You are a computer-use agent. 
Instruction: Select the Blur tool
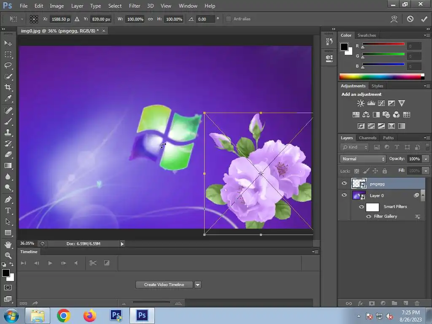pyautogui.click(x=8, y=177)
